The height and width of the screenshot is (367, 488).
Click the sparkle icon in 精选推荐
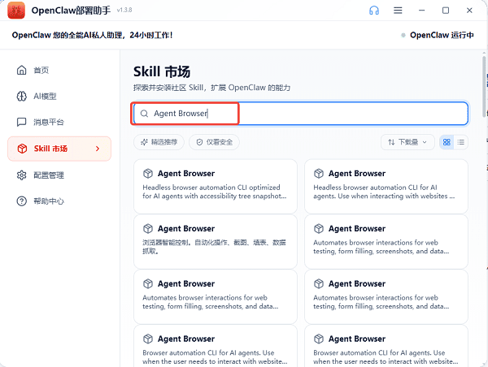pyautogui.click(x=144, y=142)
